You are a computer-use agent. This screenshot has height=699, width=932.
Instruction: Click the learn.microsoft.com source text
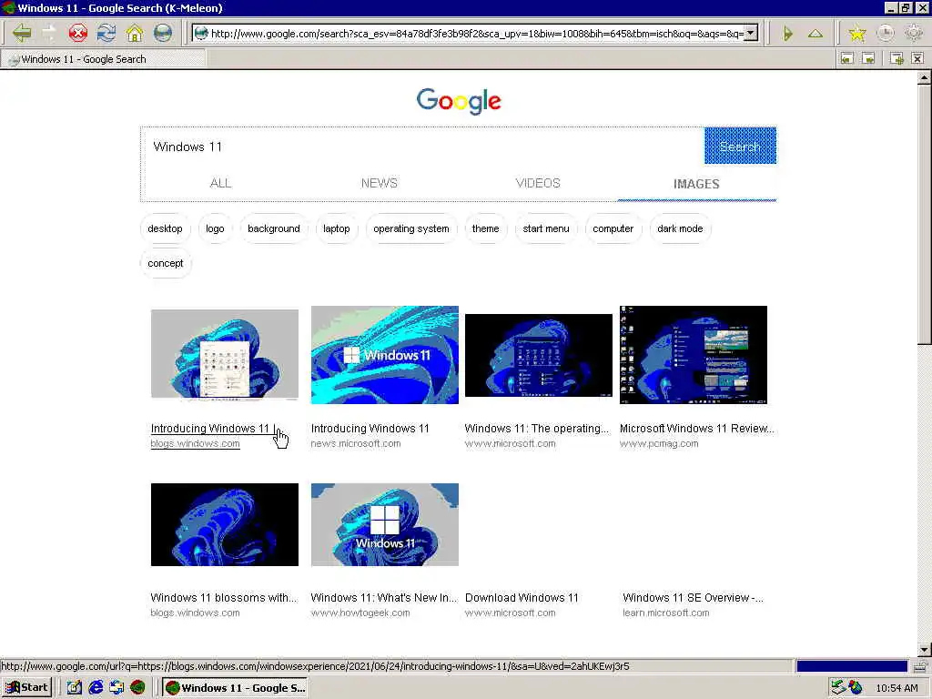pyautogui.click(x=665, y=613)
